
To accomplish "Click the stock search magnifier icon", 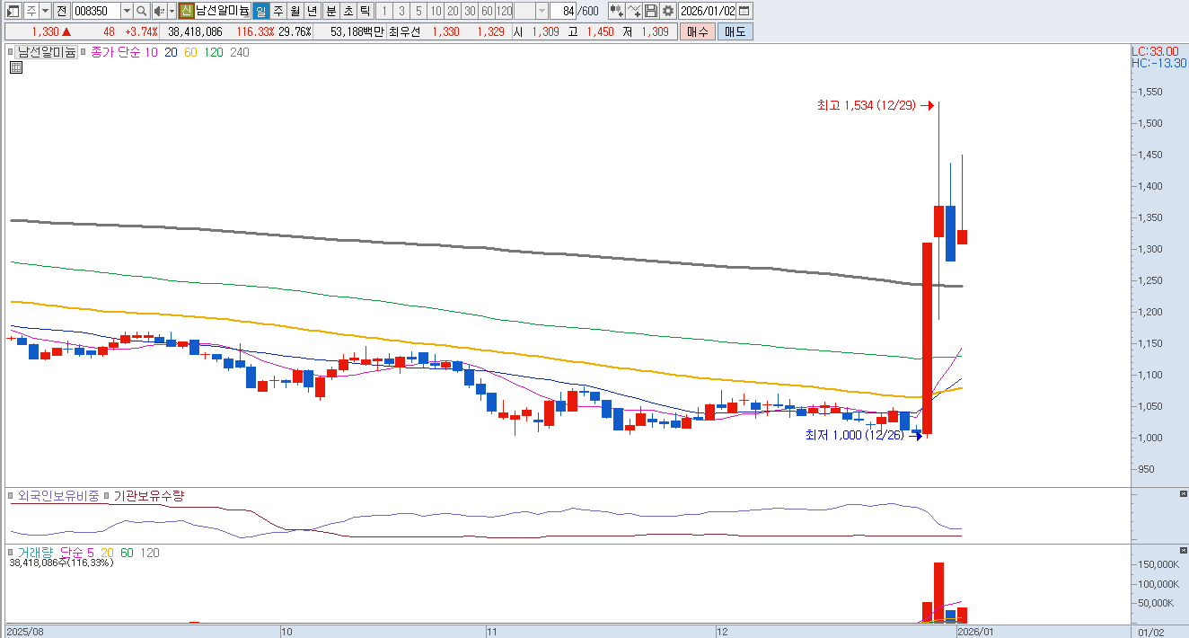I will (x=141, y=11).
